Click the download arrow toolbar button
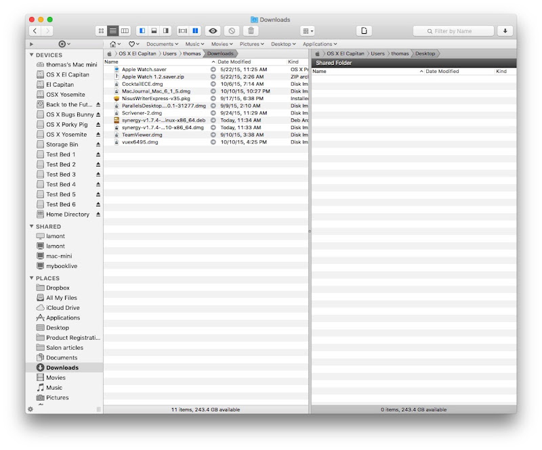542x450 pixels. pos(505,30)
